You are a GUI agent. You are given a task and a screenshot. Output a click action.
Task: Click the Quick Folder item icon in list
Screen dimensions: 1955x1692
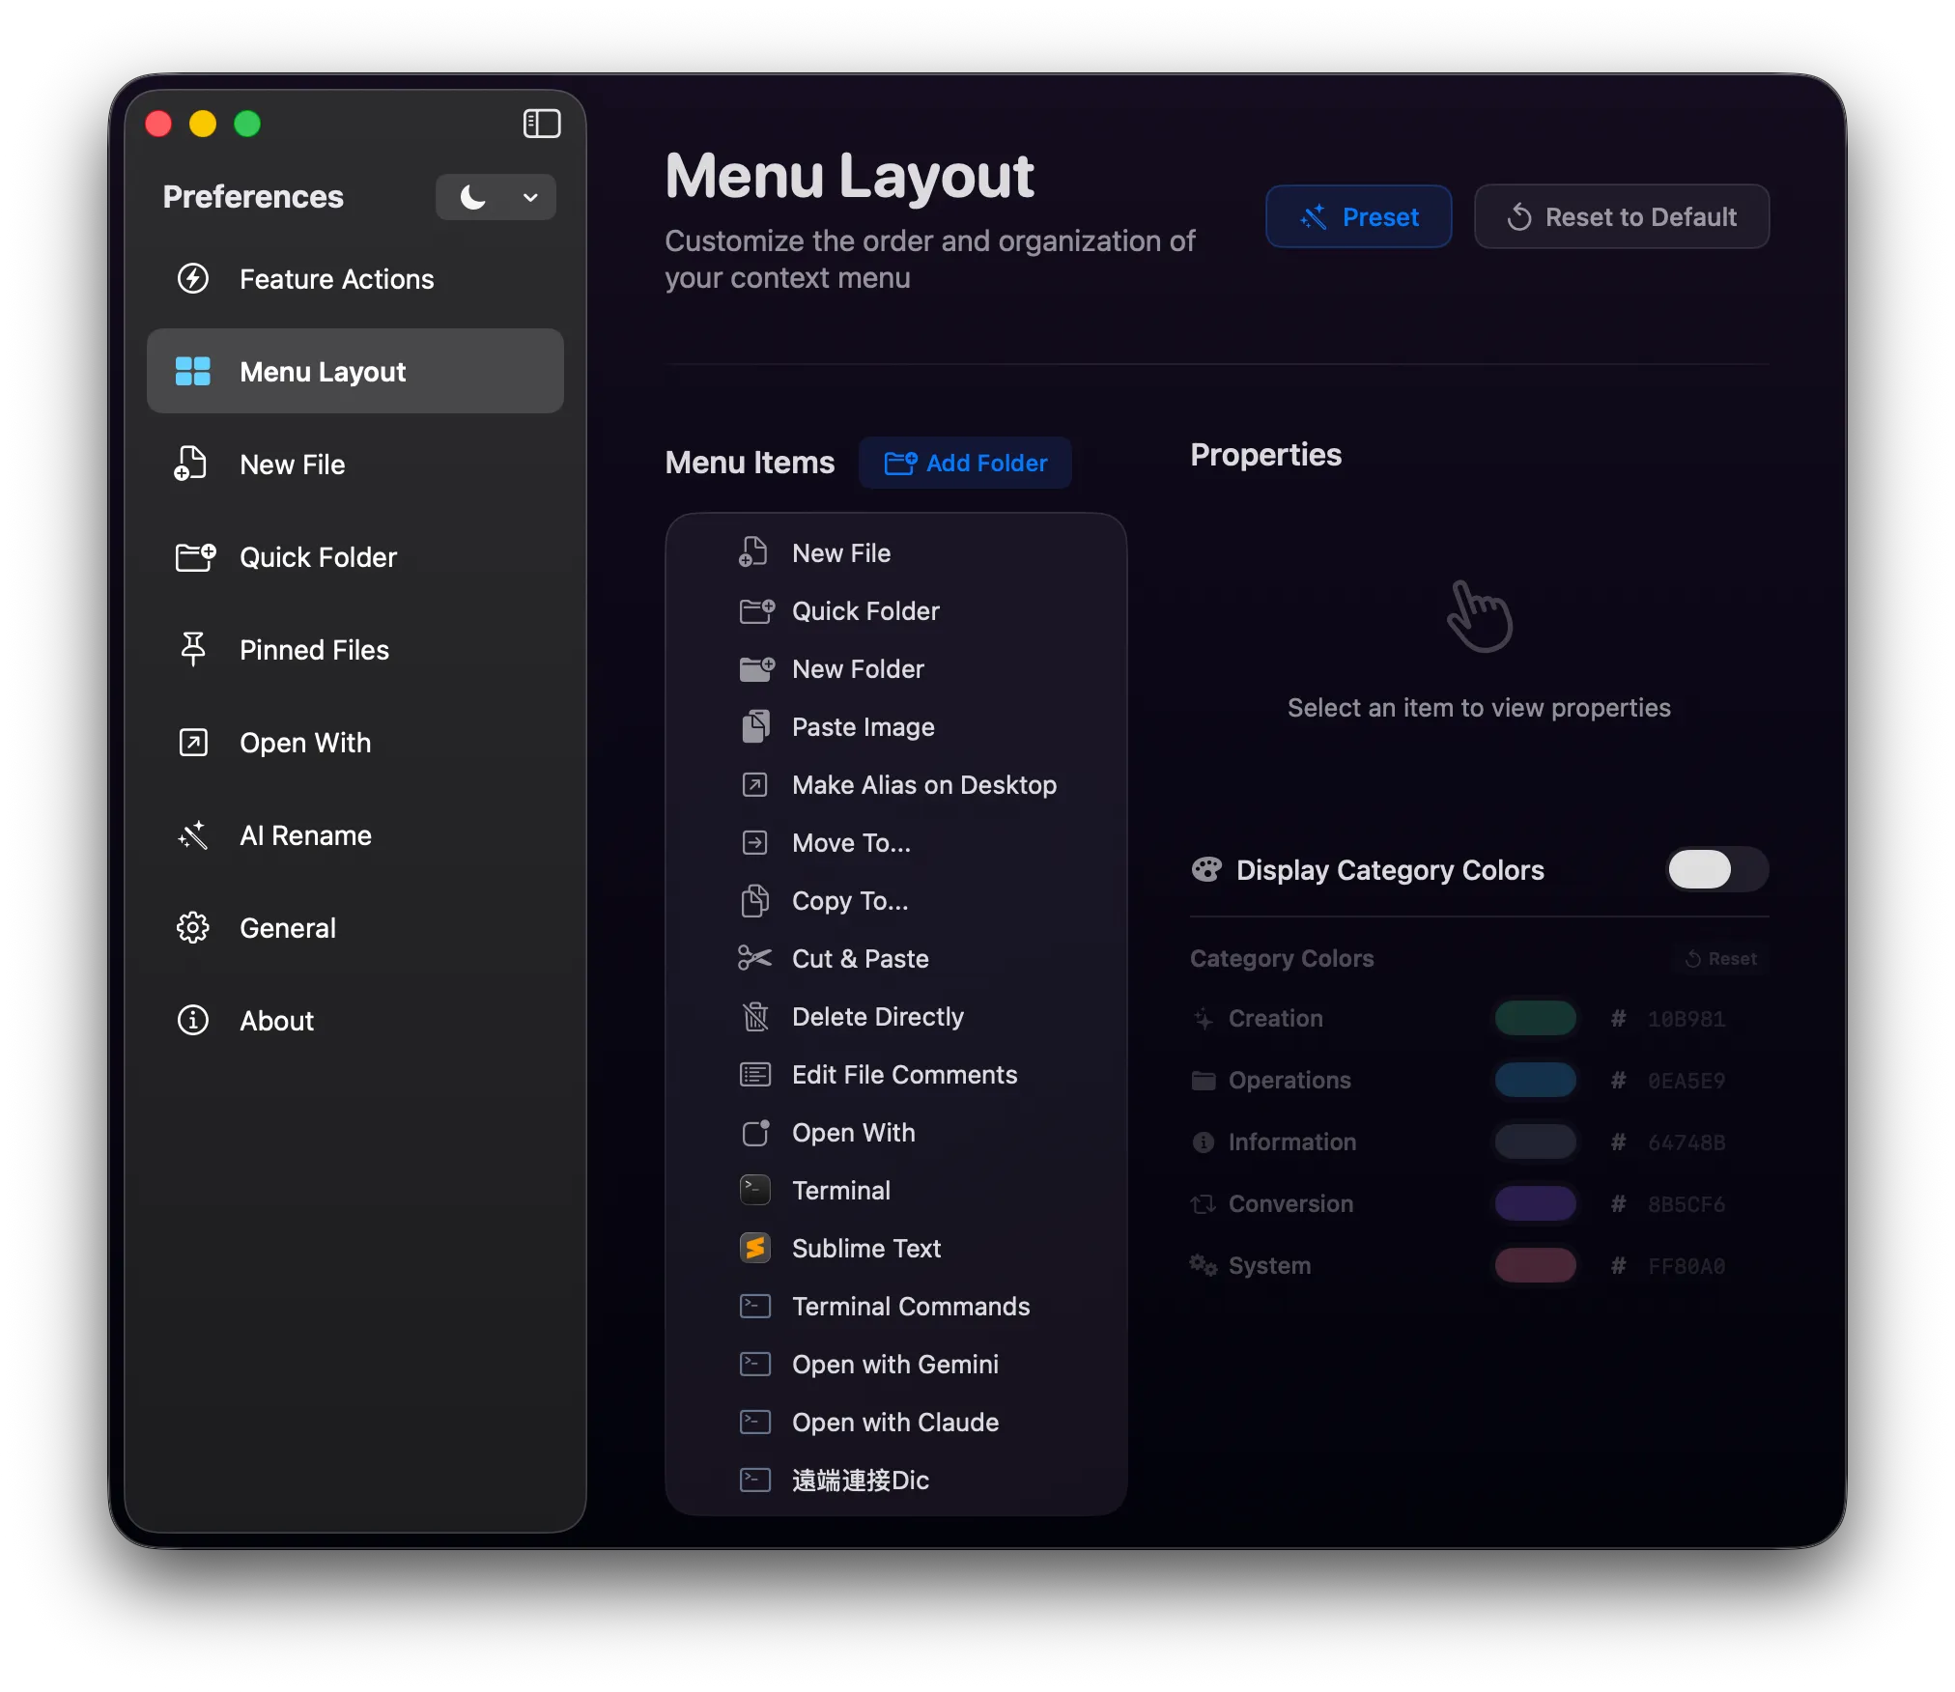pyautogui.click(x=756, y=610)
